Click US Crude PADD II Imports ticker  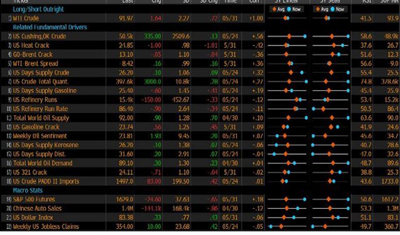click(46, 181)
